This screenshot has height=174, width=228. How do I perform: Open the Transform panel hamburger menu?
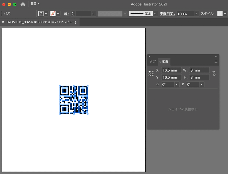pos(216,62)
